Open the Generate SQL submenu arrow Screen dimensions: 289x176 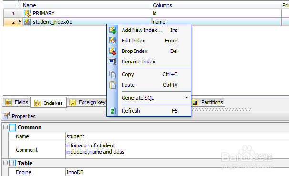tap(186, 98)
